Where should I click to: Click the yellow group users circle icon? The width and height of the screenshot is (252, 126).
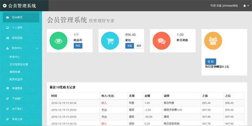point(213,41)
